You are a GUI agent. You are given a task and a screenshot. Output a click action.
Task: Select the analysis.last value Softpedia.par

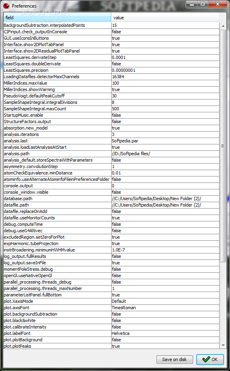pos(165,141)
